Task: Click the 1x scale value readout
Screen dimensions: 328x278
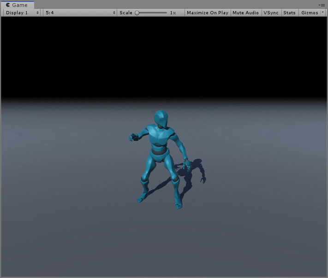Action: pos(173,13)
